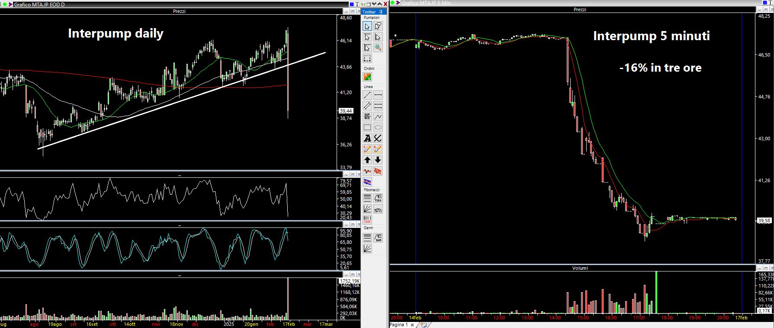Select the 'Interpump 5 minuti' annotation
Screen dimensions: 774x328
click(x=652, y=36)
